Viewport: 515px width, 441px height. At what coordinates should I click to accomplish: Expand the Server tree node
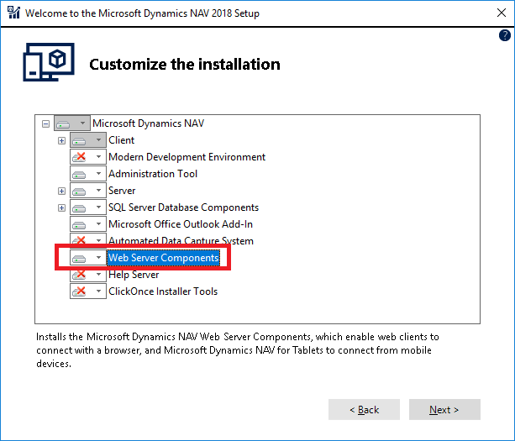pyautogui.click(x=61, y=191)
